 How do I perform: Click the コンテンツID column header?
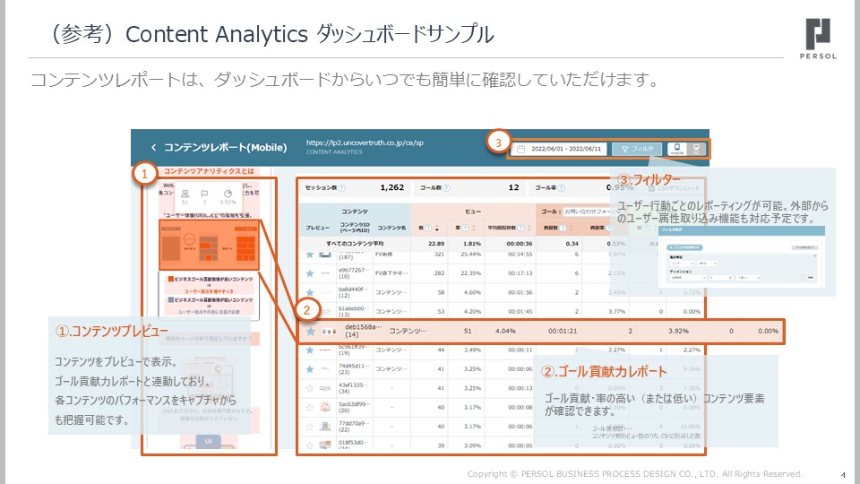(355, 227)
